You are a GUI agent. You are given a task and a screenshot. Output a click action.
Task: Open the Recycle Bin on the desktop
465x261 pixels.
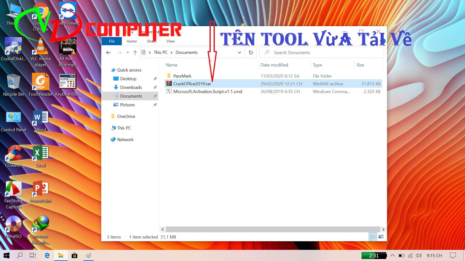tap(13, 85)
